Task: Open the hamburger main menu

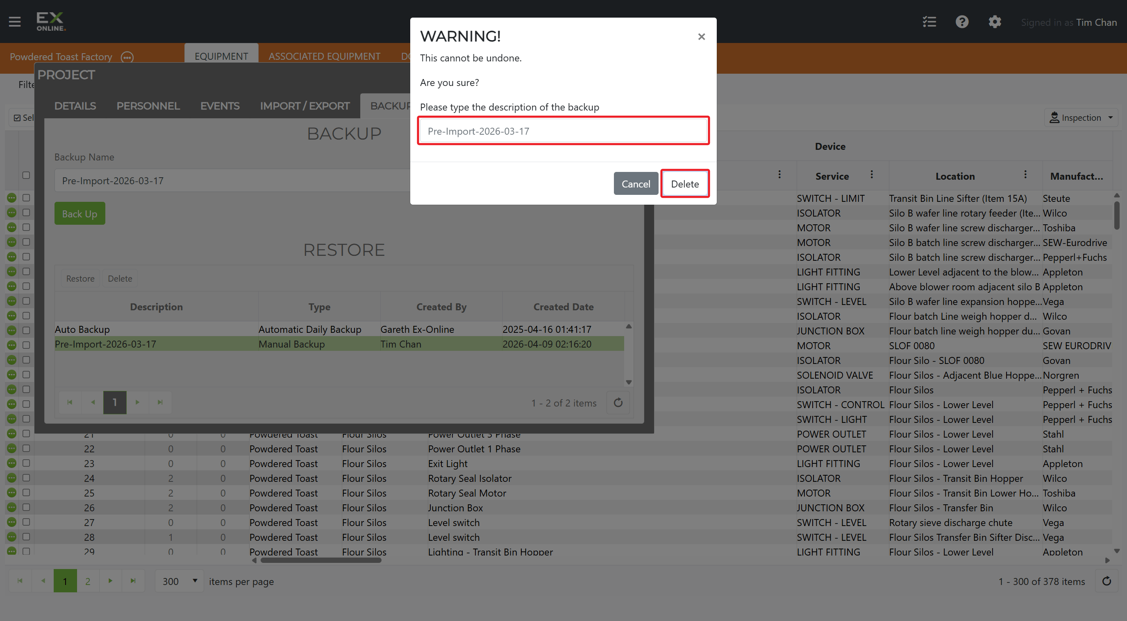Action: click(15, 21)
